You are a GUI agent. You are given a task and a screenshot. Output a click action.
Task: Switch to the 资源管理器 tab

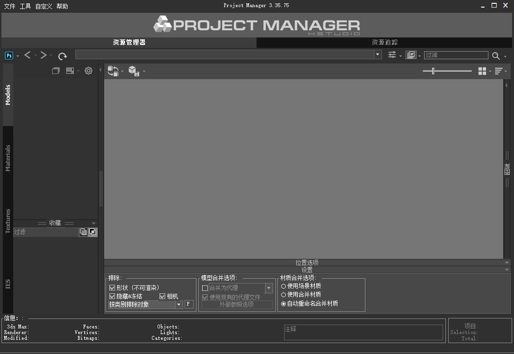pyautogui.click(x=129, y=42)
